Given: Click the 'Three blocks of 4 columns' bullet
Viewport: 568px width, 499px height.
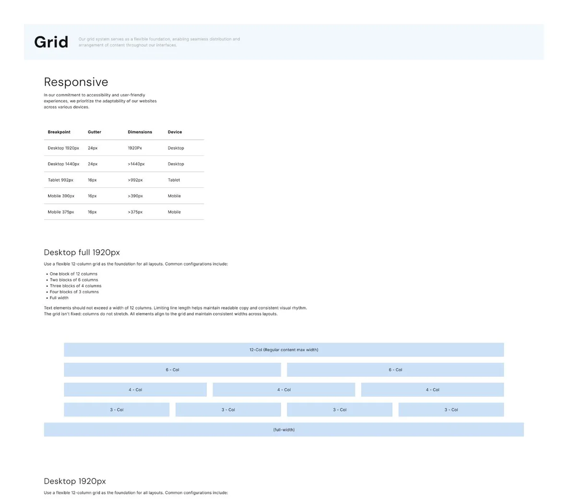Looking at the screenshot, I should 76,286.
